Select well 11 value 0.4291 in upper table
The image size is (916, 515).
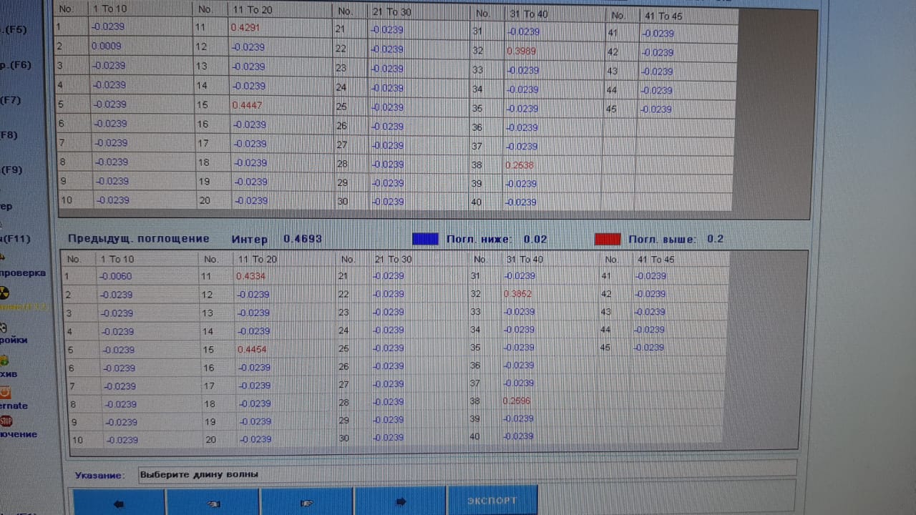coord(245,28)
